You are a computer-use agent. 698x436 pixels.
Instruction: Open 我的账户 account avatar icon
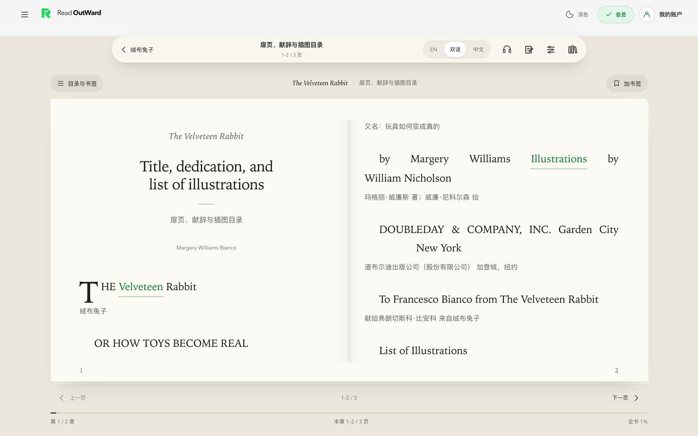tap(647, 15)
